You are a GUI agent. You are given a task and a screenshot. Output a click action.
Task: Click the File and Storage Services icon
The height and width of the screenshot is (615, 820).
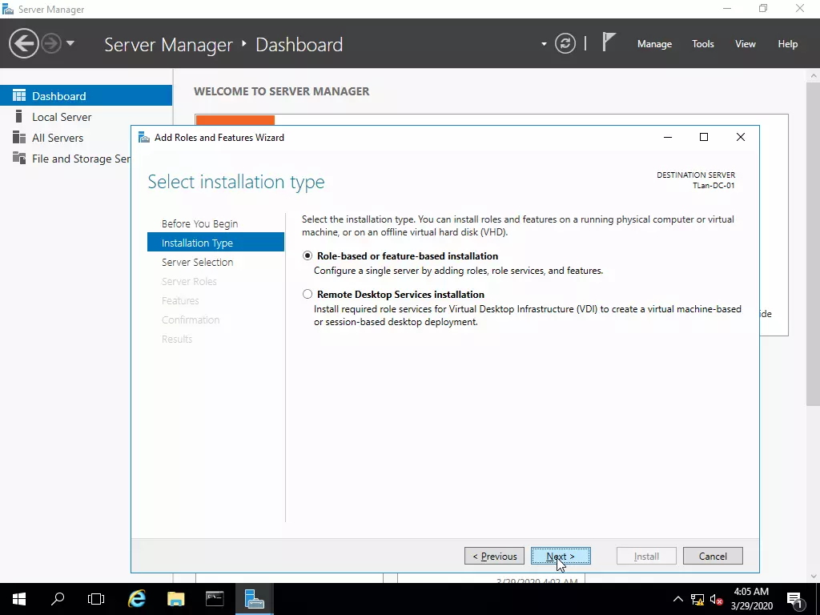tap(19, 158)
